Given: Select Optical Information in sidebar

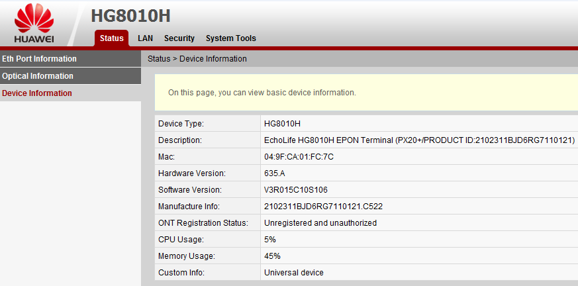Looking at the screenshot, I should (x=70, y=76).
